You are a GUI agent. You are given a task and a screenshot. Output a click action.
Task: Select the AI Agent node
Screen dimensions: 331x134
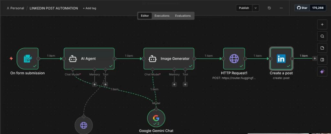89,59
